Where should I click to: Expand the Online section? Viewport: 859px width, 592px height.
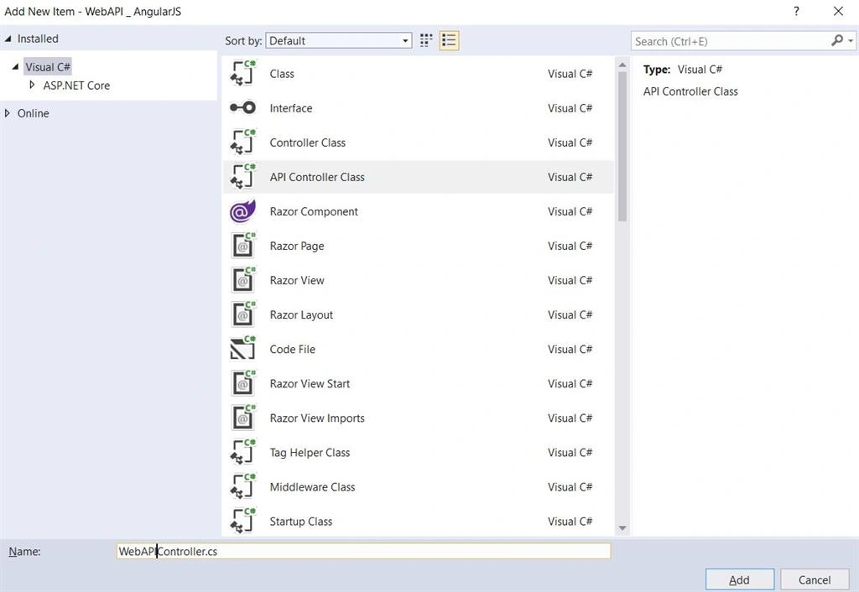7,113
